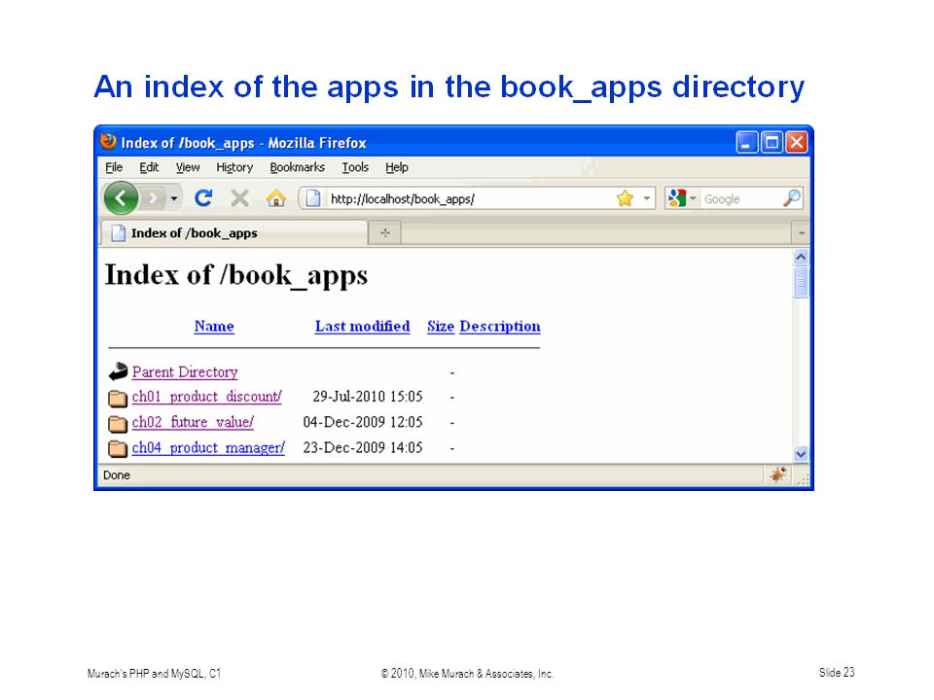934x700 pixels.
Task: Sort by the Size column link
Action: 440,327
